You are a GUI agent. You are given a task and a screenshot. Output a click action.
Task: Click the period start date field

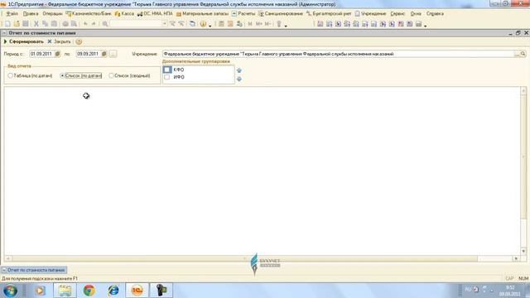(x=42, y=54)
